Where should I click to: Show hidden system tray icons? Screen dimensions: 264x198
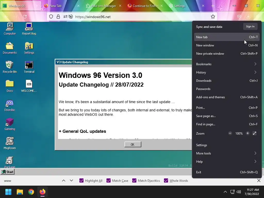[x=225, y=192]
